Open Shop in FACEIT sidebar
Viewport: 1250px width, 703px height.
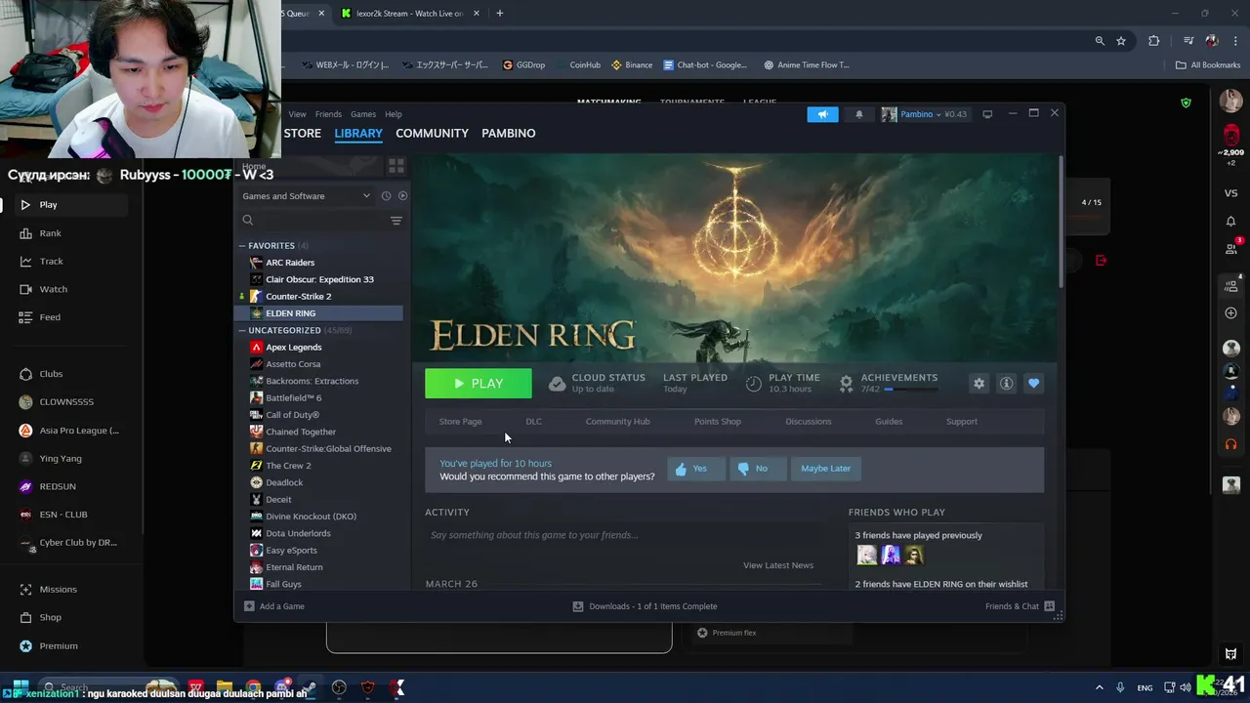(x=50, y=618)
